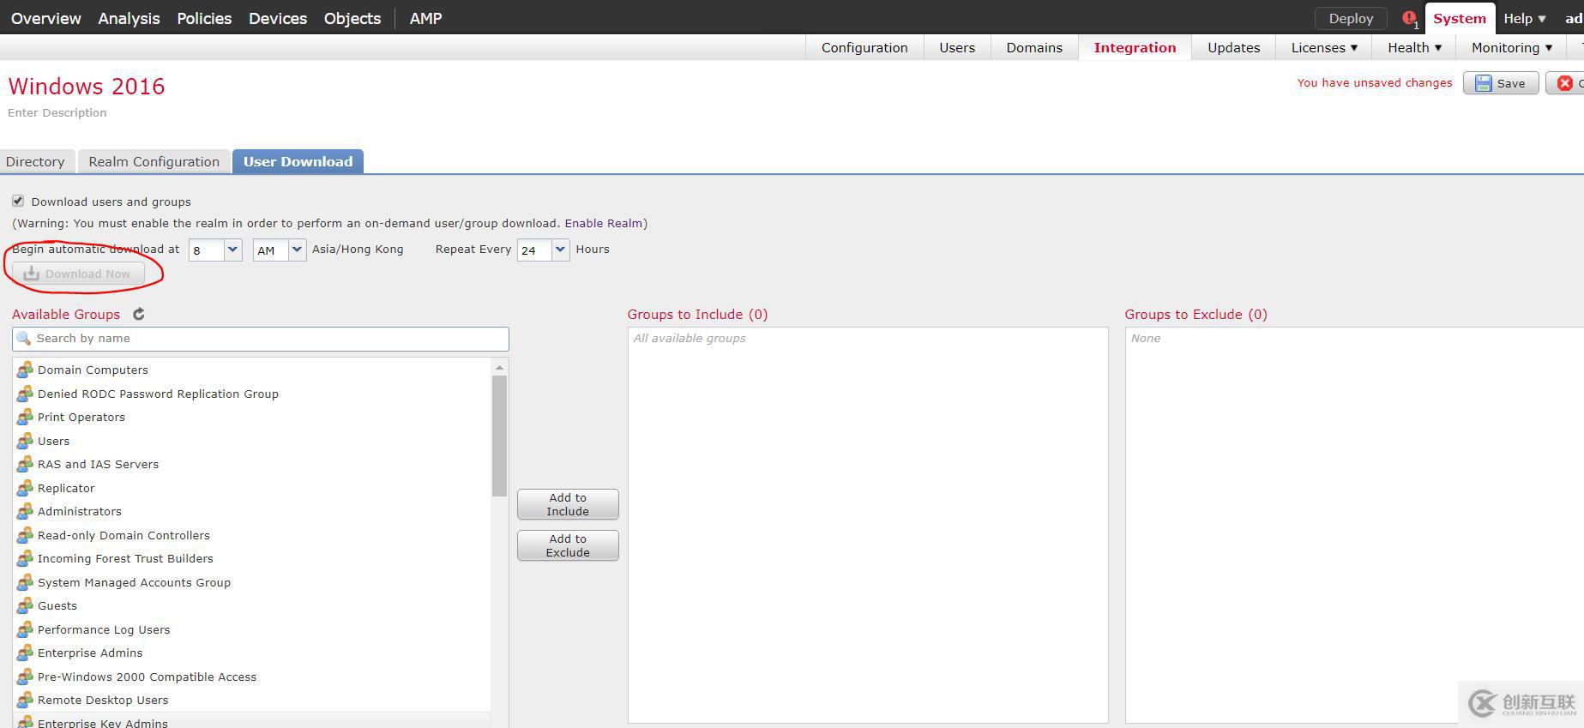This screenshot has width=1584, height=728.
Task: Open the Directory tab
Action: 35,162
